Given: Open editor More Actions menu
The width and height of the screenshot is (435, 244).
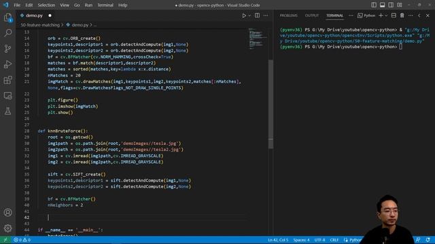Looking at the screenshot, I should 266,16.
